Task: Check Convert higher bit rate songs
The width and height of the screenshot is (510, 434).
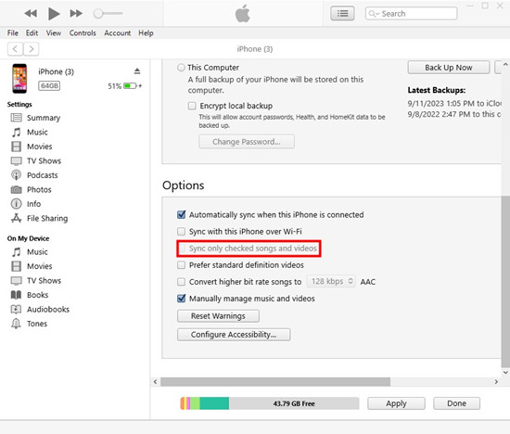Action: (181, 282)
